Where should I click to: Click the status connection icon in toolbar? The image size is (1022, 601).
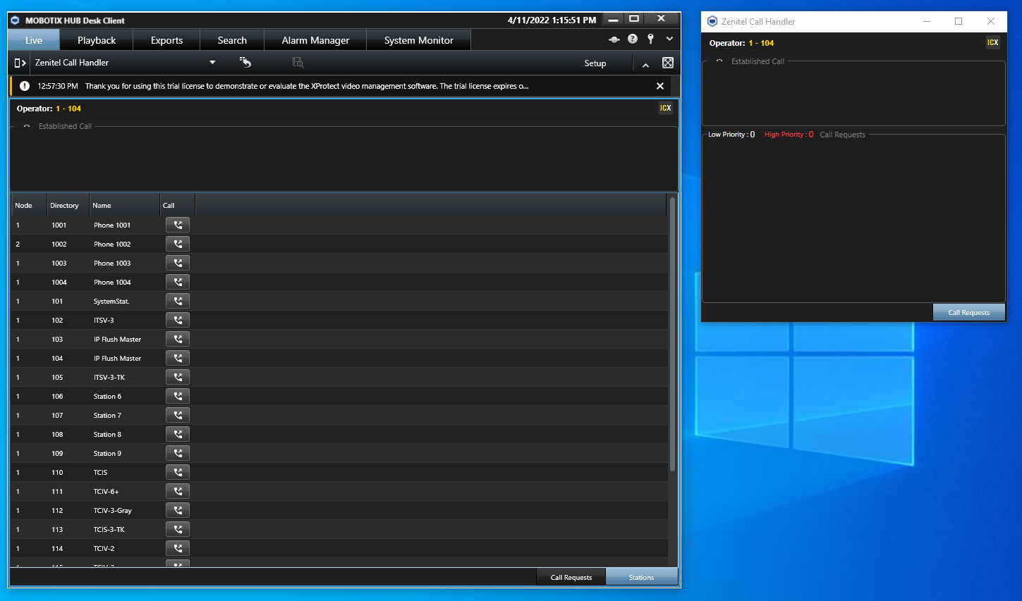click(614, 39)
